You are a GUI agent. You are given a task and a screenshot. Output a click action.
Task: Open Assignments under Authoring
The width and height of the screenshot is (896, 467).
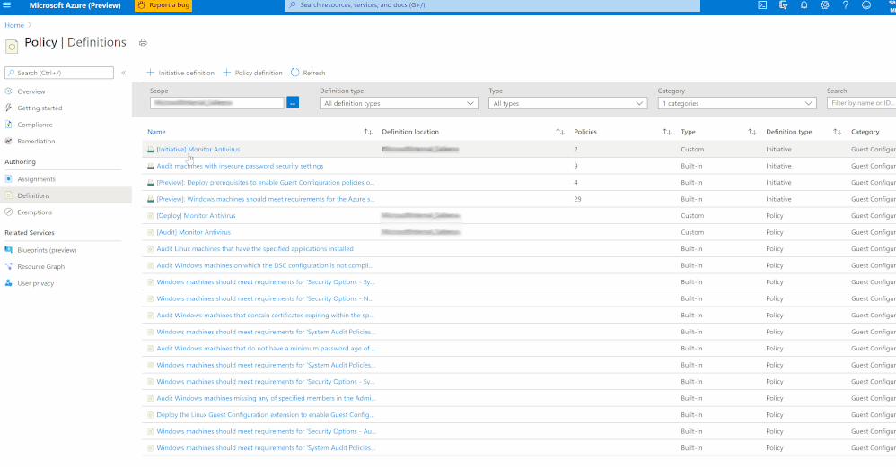point(36,179)
